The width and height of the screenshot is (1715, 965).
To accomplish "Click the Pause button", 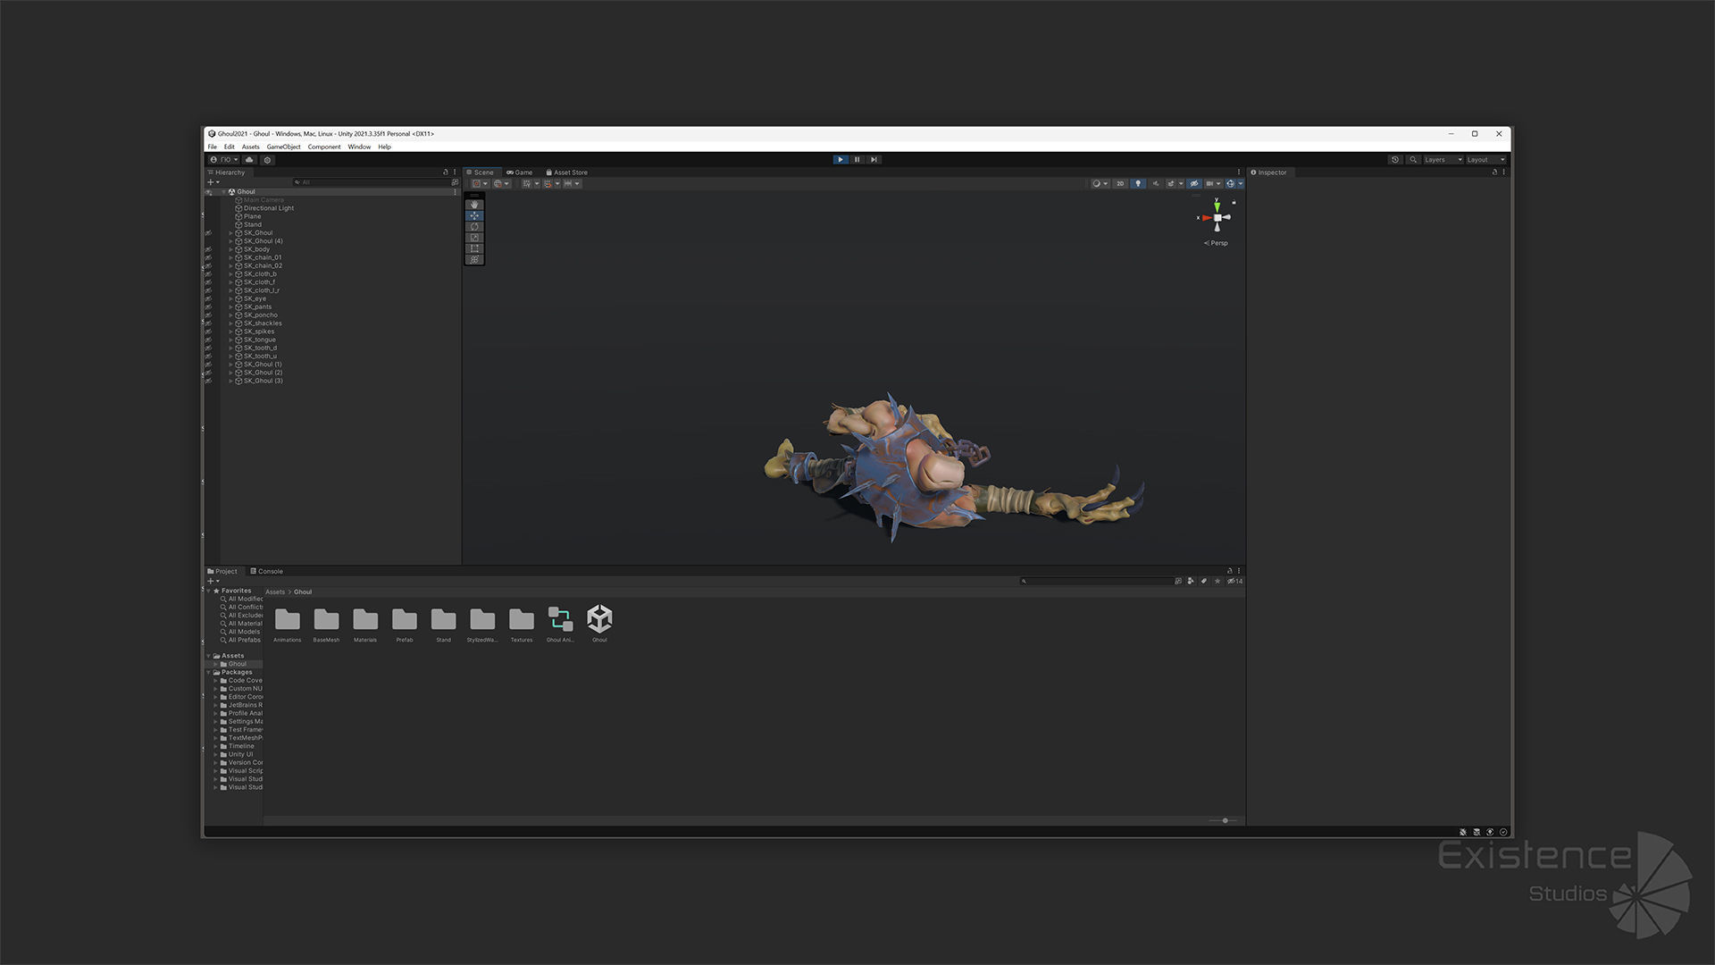I will tap(857, 160).
